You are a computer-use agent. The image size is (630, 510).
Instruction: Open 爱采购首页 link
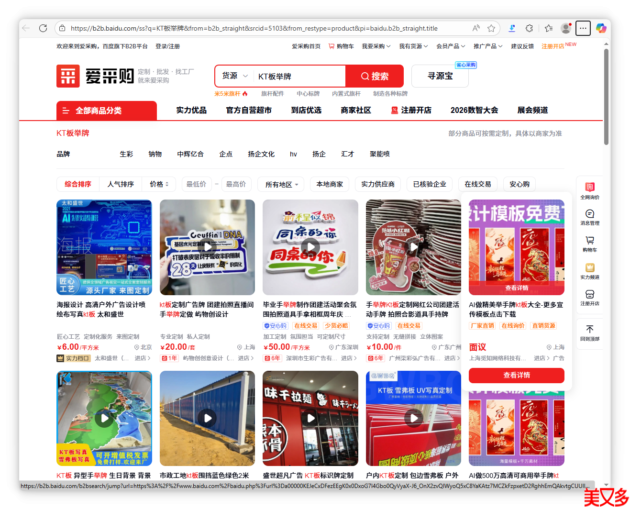306,46
